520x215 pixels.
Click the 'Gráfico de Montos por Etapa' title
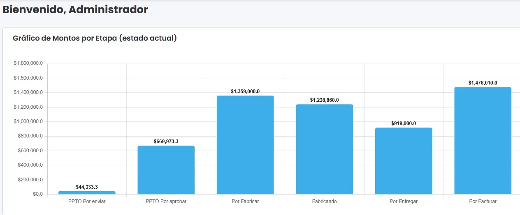(95, 39)
